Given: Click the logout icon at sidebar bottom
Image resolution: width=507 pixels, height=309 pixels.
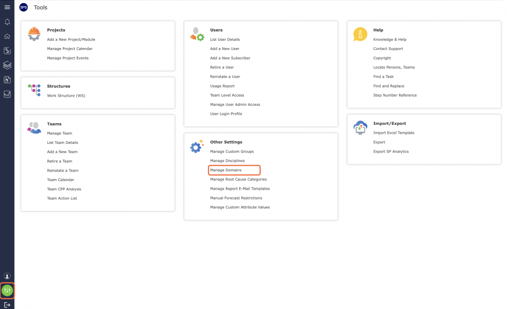Looking at the screenshot, I should tap(7, 305).
